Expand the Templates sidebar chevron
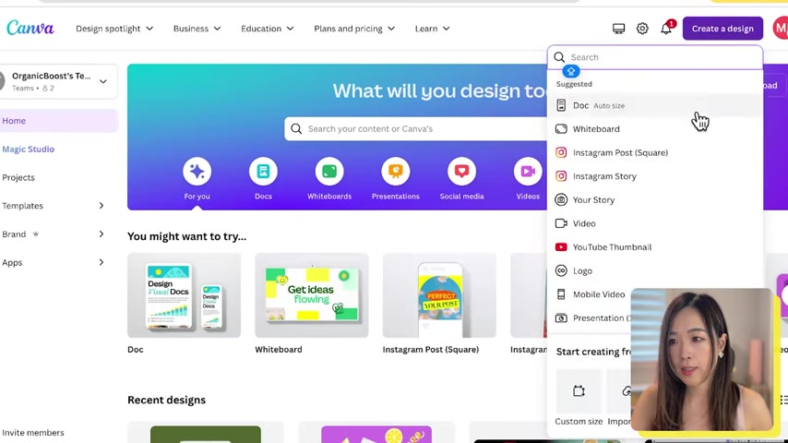788x443 pixels. tap(101, 206)
